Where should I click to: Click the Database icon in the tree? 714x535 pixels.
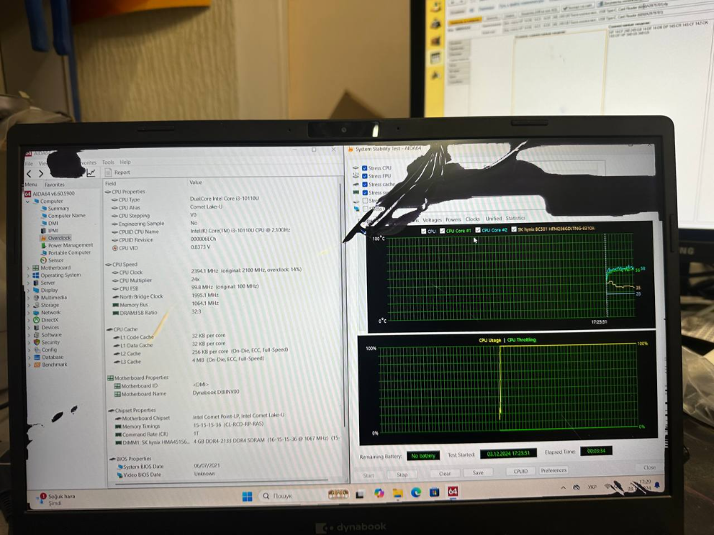click(37, 357)
